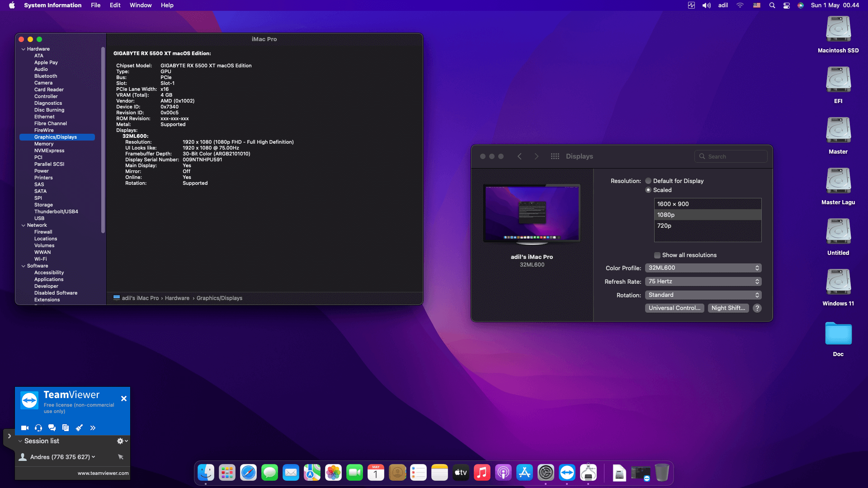Open TeamViewer session settings gear menu
The height and width of the screenshot is (488, 868).
[123, 441]
